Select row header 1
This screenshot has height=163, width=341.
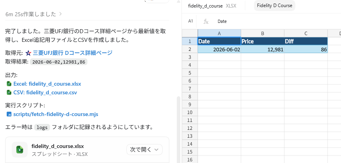coord(190,41)
